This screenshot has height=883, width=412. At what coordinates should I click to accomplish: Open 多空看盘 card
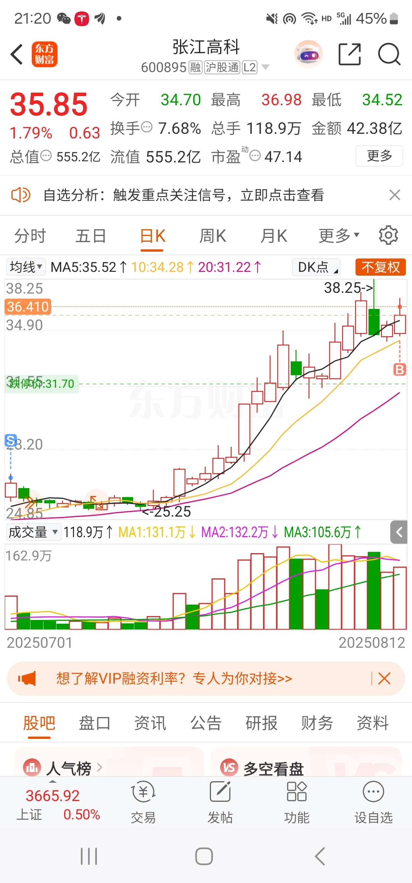(x=306, y=762)
